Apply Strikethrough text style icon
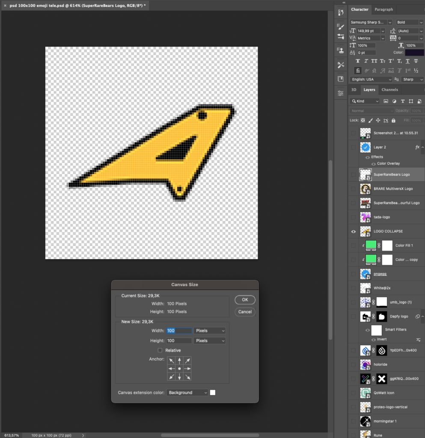The height and width of the screenshot is (438, 425). [x=416, y=61]
